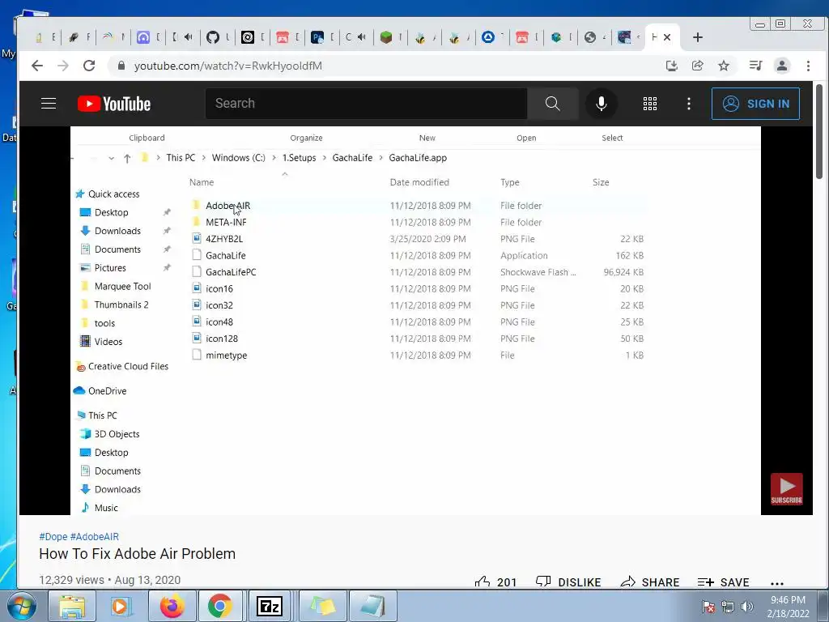
Task: Start voice search with microphone icon
Action: click(602, 103)
